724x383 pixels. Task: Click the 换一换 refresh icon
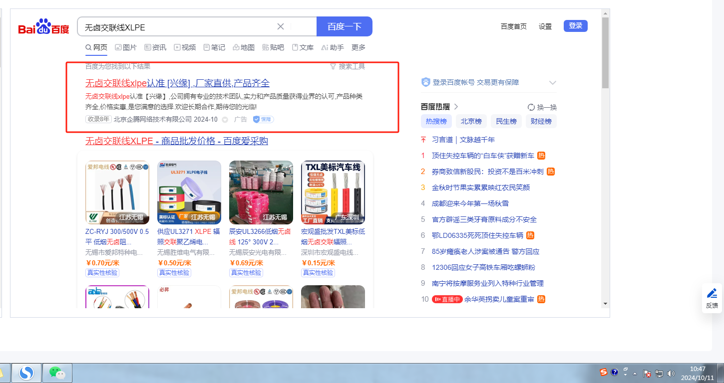click(x=531, y=107)
